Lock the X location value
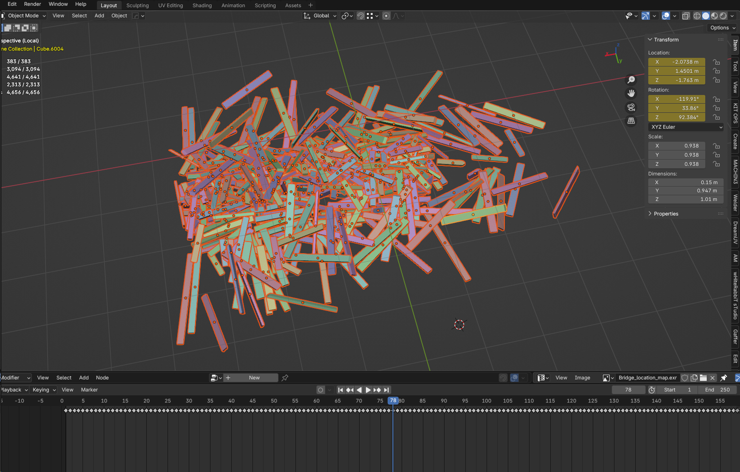The width and height of the screenshot is (740, 472). tap(716, 62)
